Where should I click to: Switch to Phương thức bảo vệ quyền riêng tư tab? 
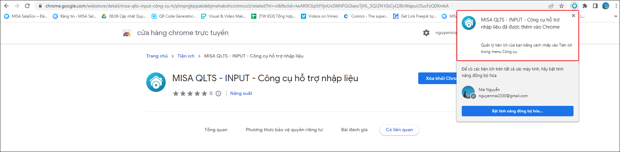coord(284,130)
